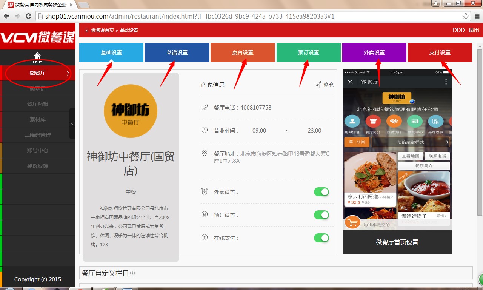Open the 微餐厅 sidebar menu item
This screenshot has width=483, height=290.
pyautogui.click(x=38, y=73)
